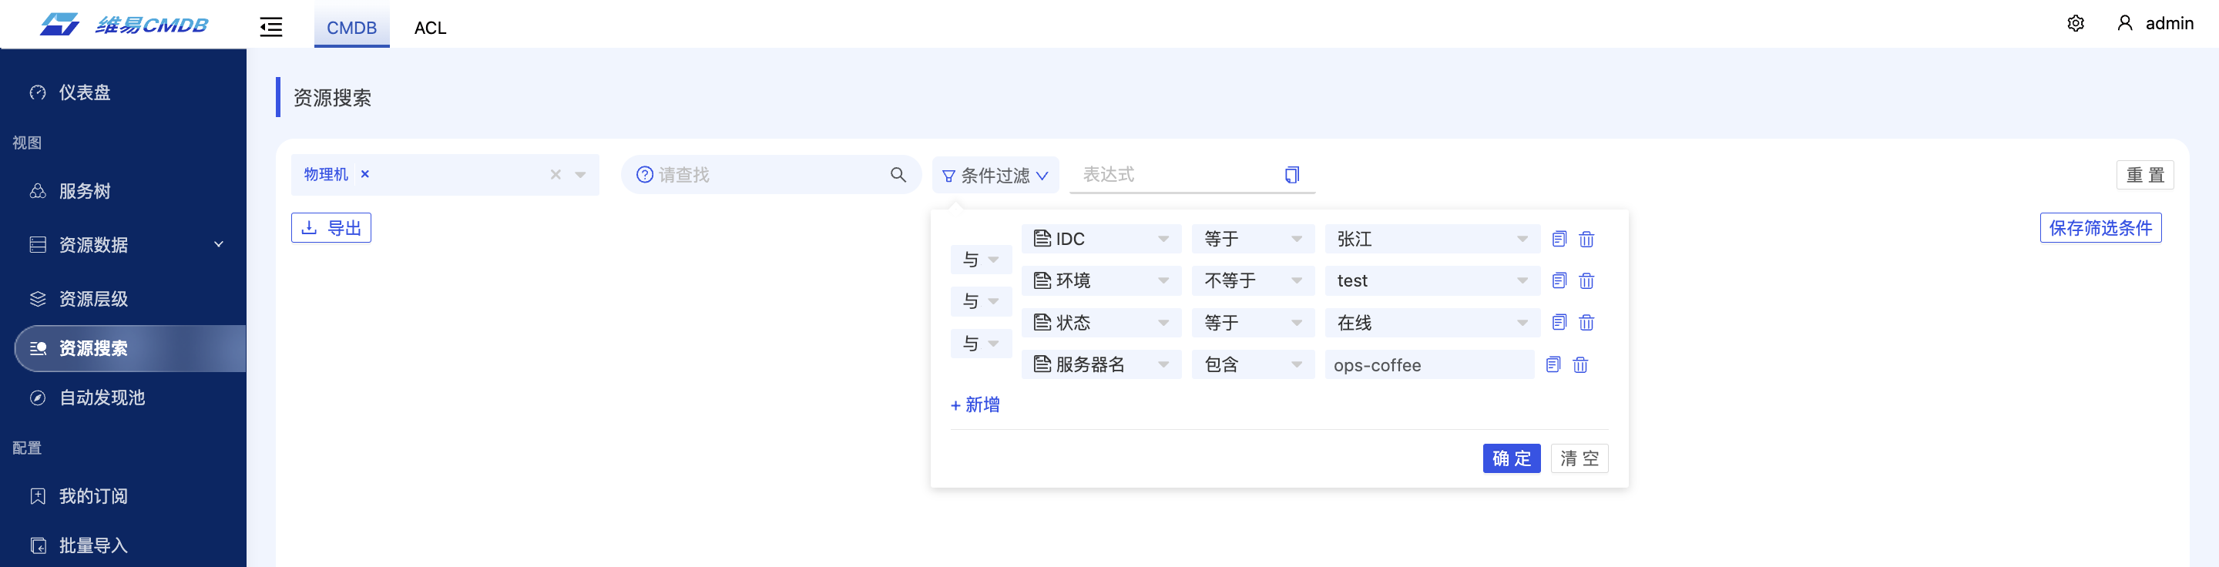The width and height of the screenshot is (2219, 567).
Task: Collapse the sidebar with the menu fold icon
Action: coord(270,28)
